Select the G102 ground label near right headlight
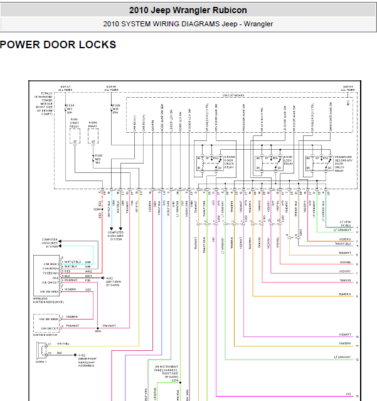Viewport: 377px width, 401px height. [x=87, y=361]
